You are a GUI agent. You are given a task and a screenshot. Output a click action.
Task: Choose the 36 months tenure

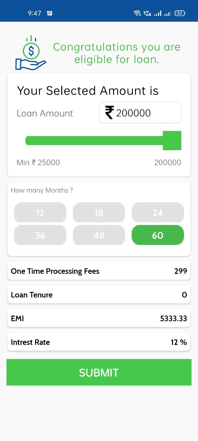(40, 235)
